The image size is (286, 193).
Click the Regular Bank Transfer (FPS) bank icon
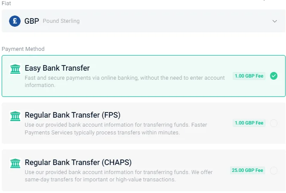15,116
